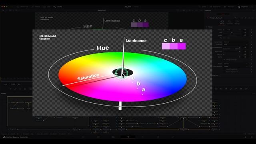This screenshot has height=144, width=256.
Task: Open the Filter Method dropdown
Action: [x=236, y=66]
